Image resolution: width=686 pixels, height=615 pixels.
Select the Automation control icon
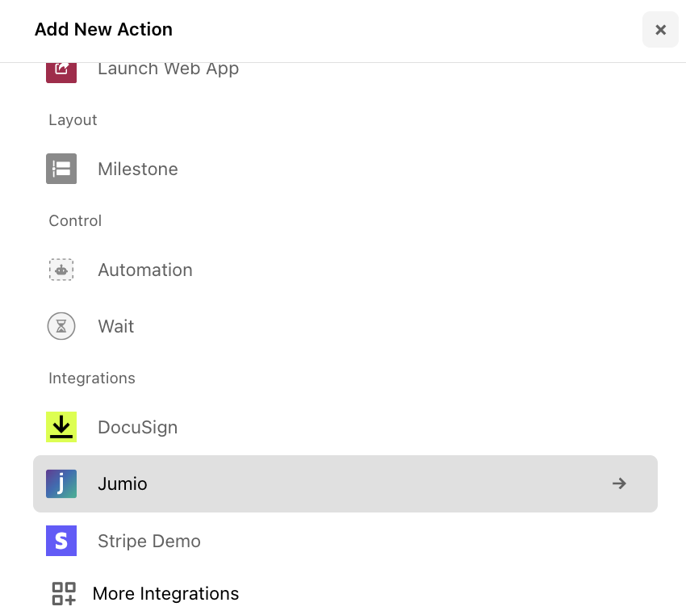tap(61, 270)
